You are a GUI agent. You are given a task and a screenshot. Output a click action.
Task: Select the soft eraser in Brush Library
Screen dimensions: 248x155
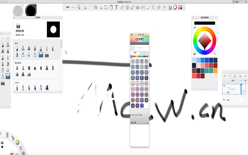click(47, 55)
